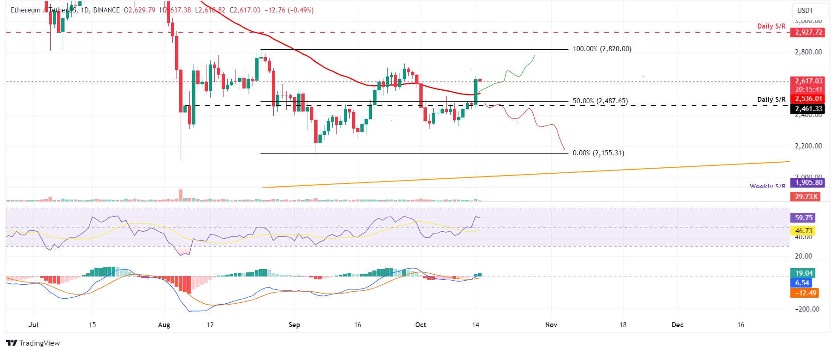Click the Nov date on time axis
Viewport: 836px width, 353px height.
[551, 325]
